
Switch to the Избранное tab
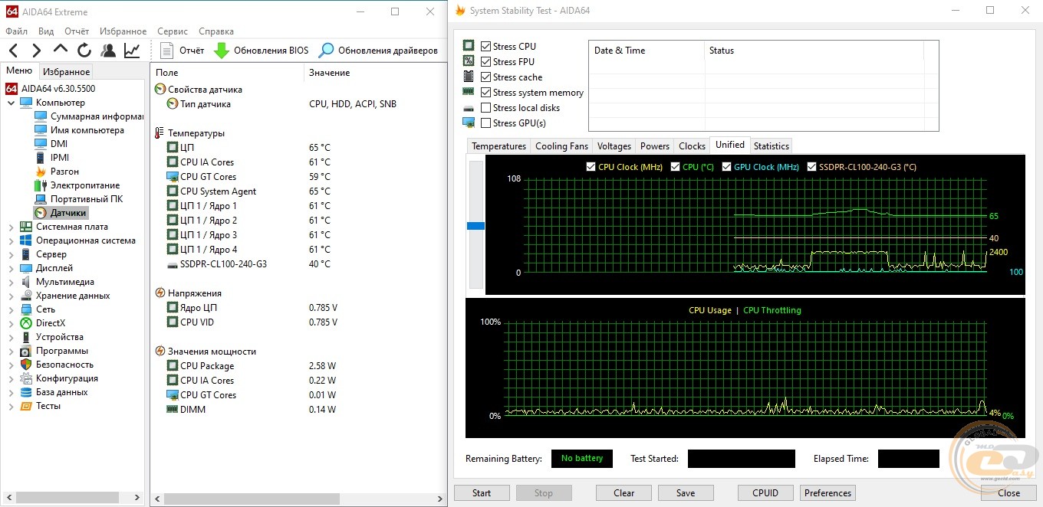(x=66, y=72)
